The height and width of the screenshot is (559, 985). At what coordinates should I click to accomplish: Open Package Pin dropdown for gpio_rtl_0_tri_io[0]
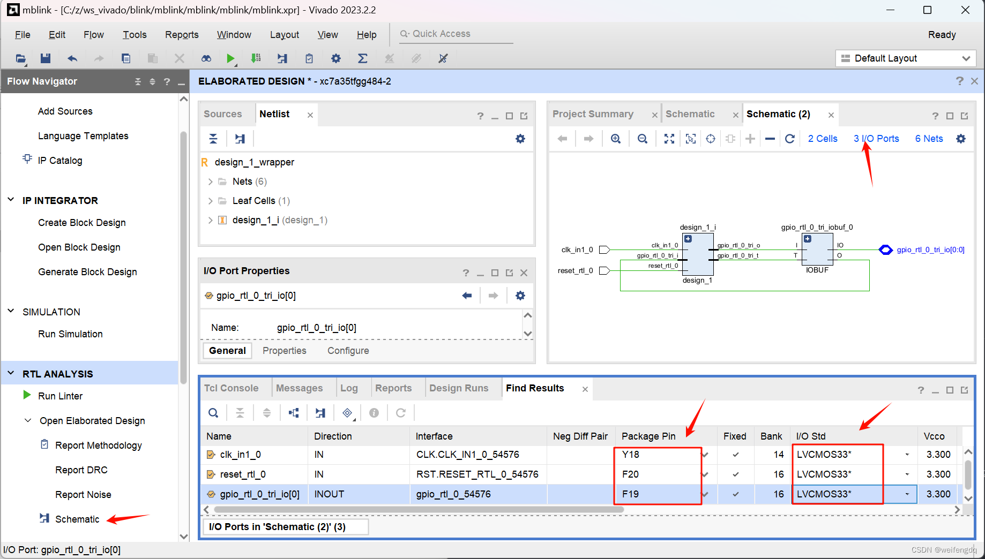pos(705,494)
